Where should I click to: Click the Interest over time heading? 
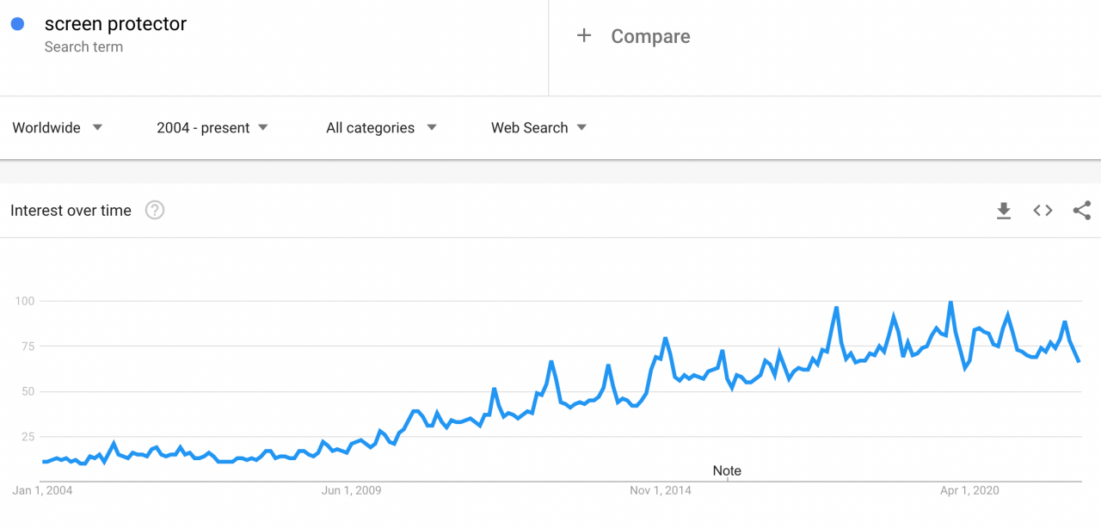pos(71,210)
